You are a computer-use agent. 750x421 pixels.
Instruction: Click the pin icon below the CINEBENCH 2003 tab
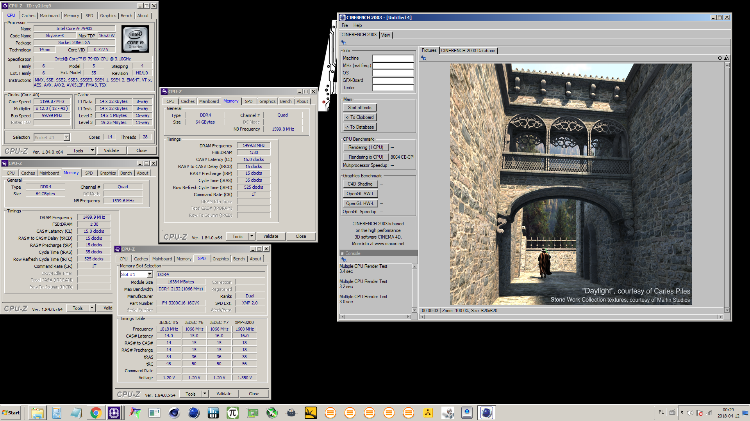pos(343,42)
